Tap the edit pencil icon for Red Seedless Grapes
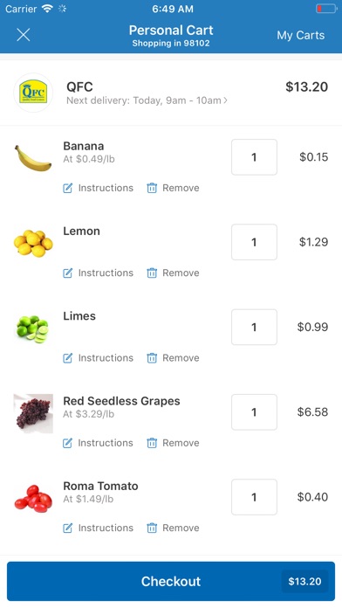Screen dimensions: 342x608 pos(67,443)
